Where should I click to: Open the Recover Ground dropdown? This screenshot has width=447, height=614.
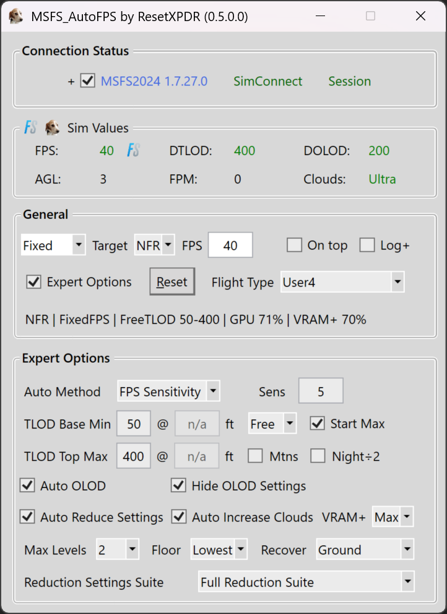365,549
